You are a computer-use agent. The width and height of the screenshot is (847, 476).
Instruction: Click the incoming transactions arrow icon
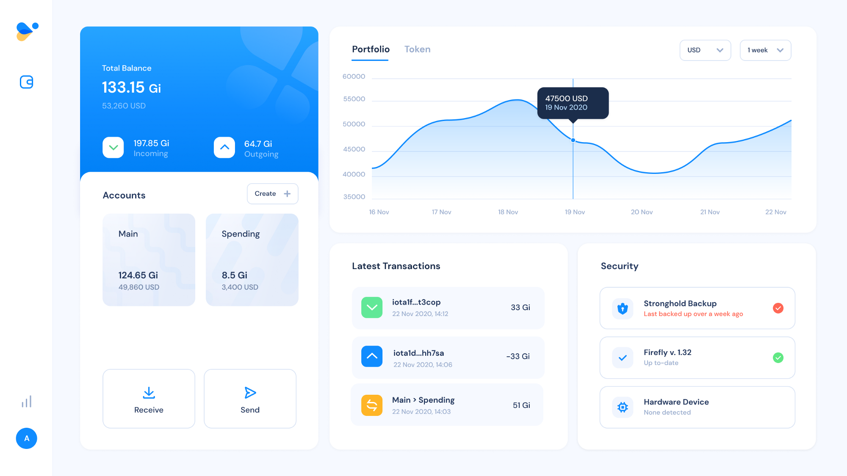click(x=115, y=148)
